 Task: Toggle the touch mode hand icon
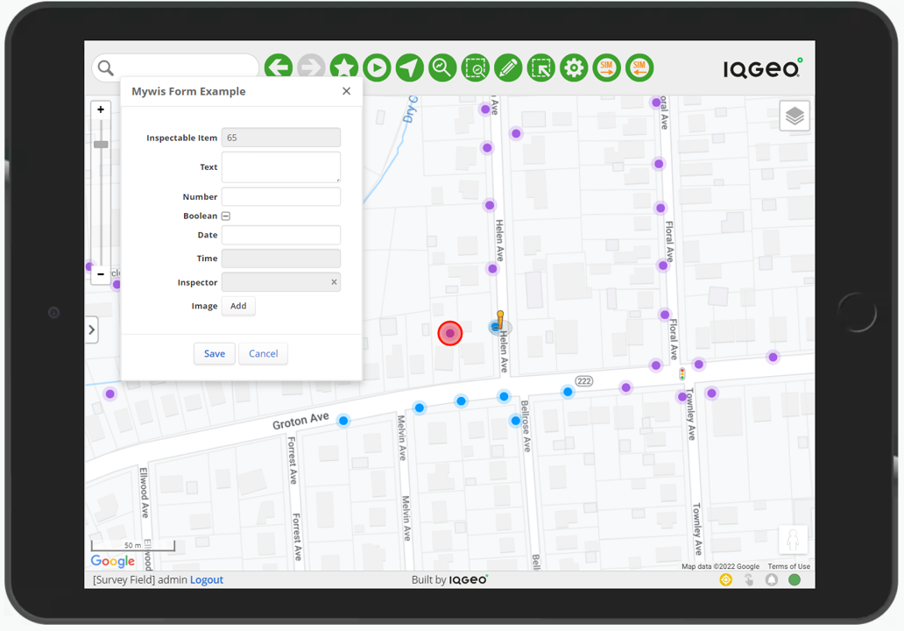(x=749, y=579)
